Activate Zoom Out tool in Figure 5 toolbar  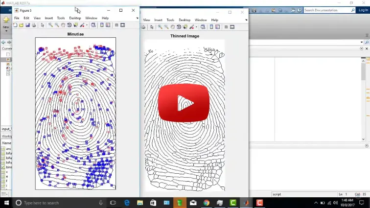57,25
